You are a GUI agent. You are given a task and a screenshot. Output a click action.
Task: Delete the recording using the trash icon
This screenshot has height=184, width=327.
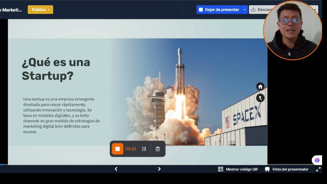click(x=158, y=149)
